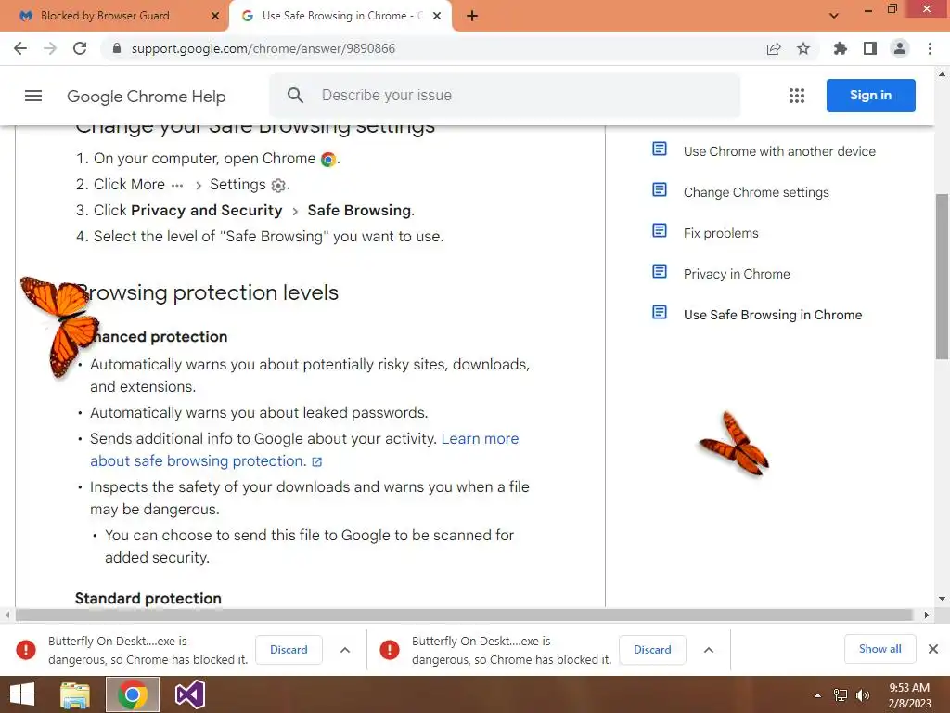
Task: Open the tab search dropdown
Action: click(834, 16)
